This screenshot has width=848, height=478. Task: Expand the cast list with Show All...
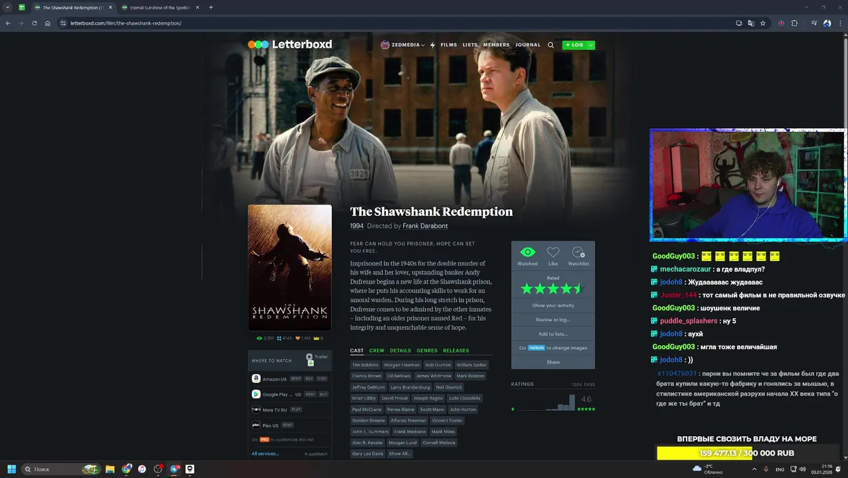[400, 453]
